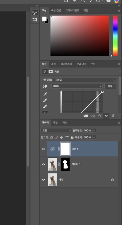Switch to the 패턴 tab
This screenshot has height=225, width=122.
pos(86,11)
